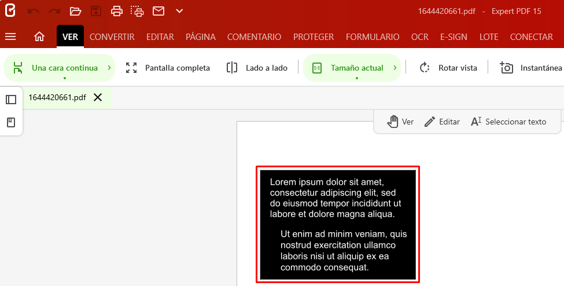Enable Lado a lado view
This screenshot has width=564, height=286.
point(257,68)
